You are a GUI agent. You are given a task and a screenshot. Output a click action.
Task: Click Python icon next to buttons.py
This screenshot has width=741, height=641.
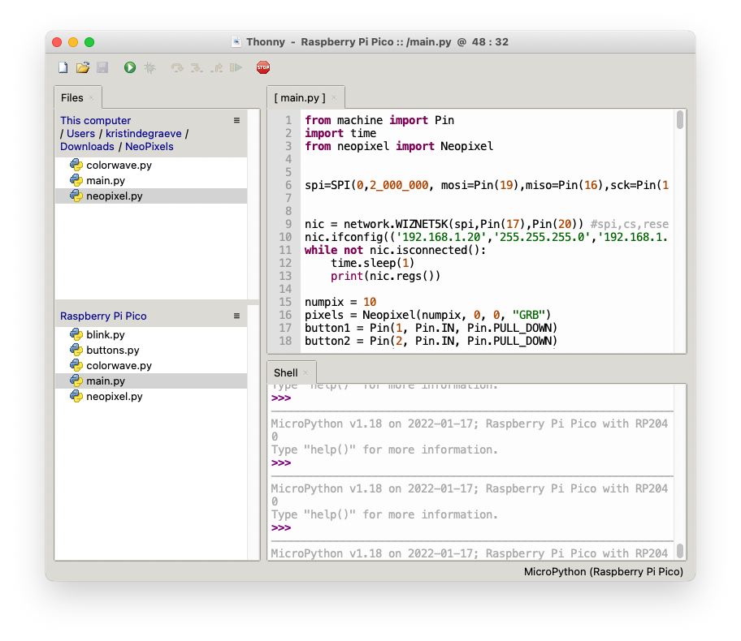pyautogui.click(x=76, y=351)
